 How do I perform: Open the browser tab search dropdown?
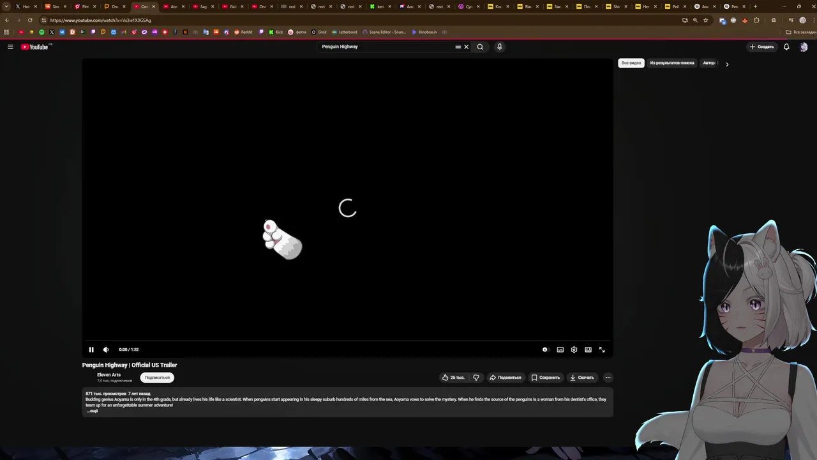click(6, 6)
